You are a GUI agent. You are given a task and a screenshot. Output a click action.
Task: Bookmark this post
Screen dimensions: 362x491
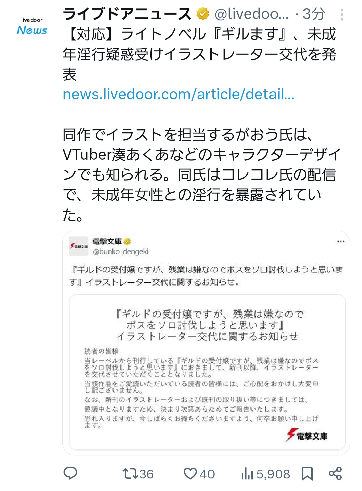pos(307,474)
